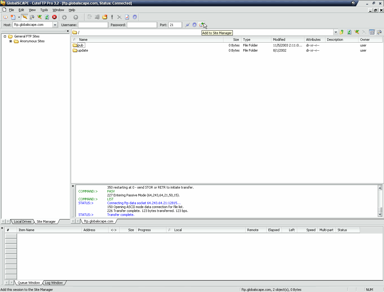Open the Window menu
This screenshot has height=292, width=384.
(x=58, y=10)
